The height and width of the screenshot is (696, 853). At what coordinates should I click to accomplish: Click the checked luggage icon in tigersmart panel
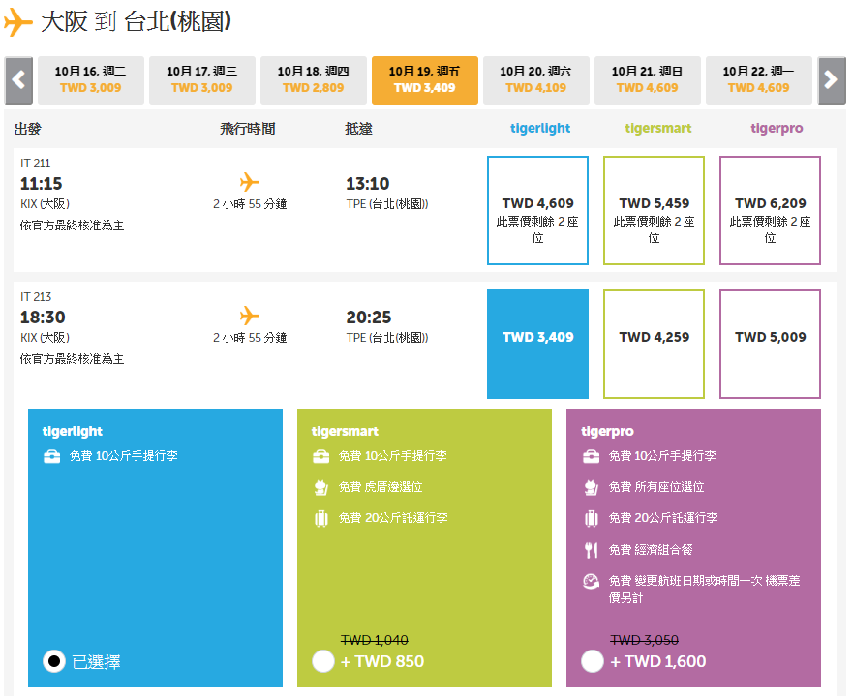pyautogui.click(x=320, y=518)
